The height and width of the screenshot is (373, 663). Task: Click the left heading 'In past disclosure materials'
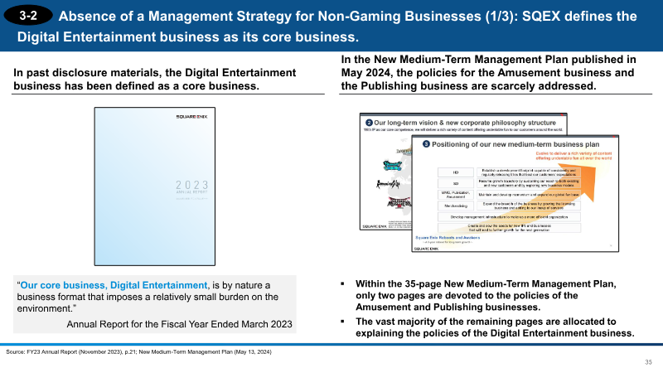pyautogui.click(x=155, y=79)
